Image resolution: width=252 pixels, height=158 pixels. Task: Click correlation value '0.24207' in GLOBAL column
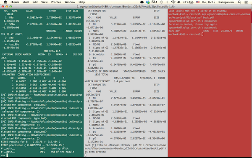21,81
